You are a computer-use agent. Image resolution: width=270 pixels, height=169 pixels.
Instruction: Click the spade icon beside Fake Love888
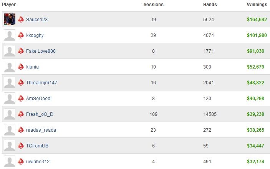tap(21, 51)
